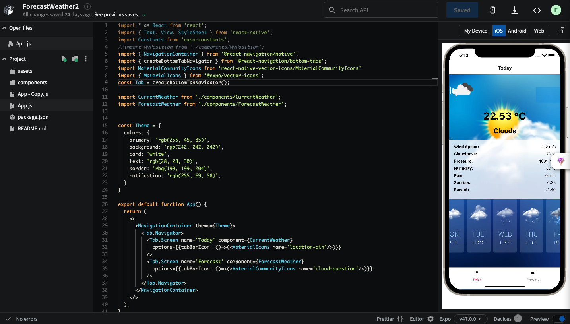Viewport: 570px width, 324px height.
Task: Click the Search API input field
Action: (x=381, y=10)
